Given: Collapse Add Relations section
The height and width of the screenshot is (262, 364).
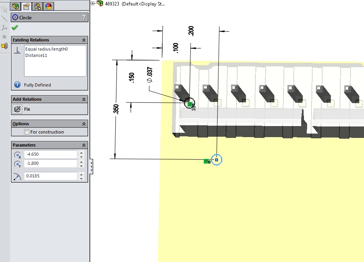Looking at the screenshot, I should coord(84,100).
